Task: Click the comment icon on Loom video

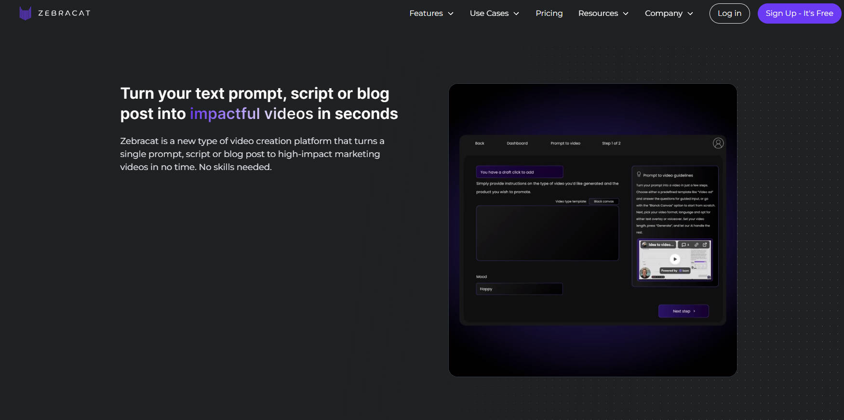Action: (x=684, y=245)
